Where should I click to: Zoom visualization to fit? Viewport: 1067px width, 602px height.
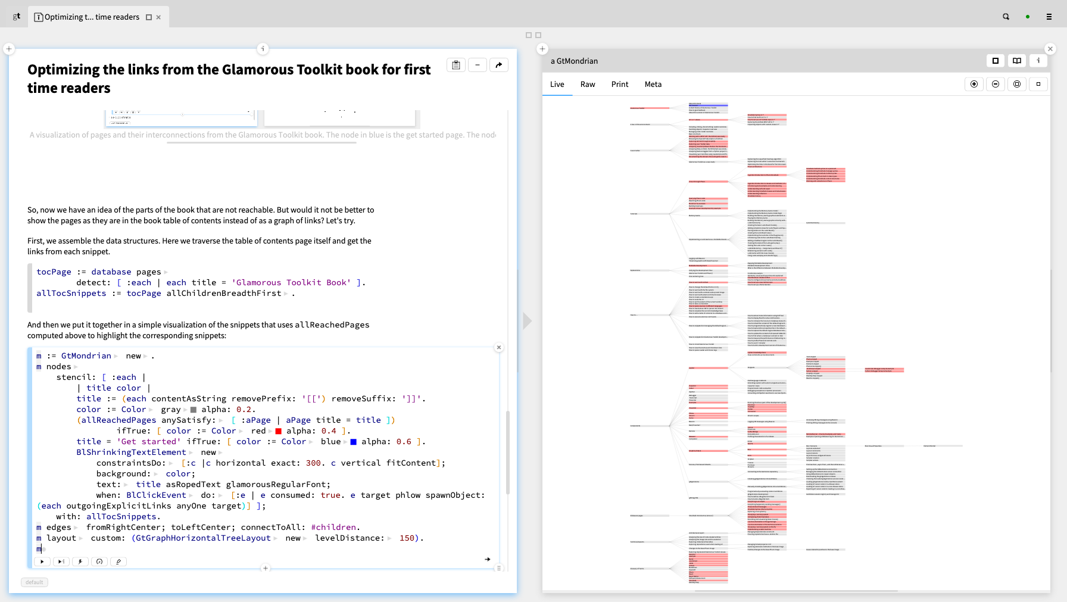click(x=1017, y=84)
